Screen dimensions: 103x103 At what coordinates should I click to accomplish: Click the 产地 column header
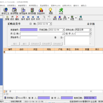pyautogui.click(x=60, y=49)
